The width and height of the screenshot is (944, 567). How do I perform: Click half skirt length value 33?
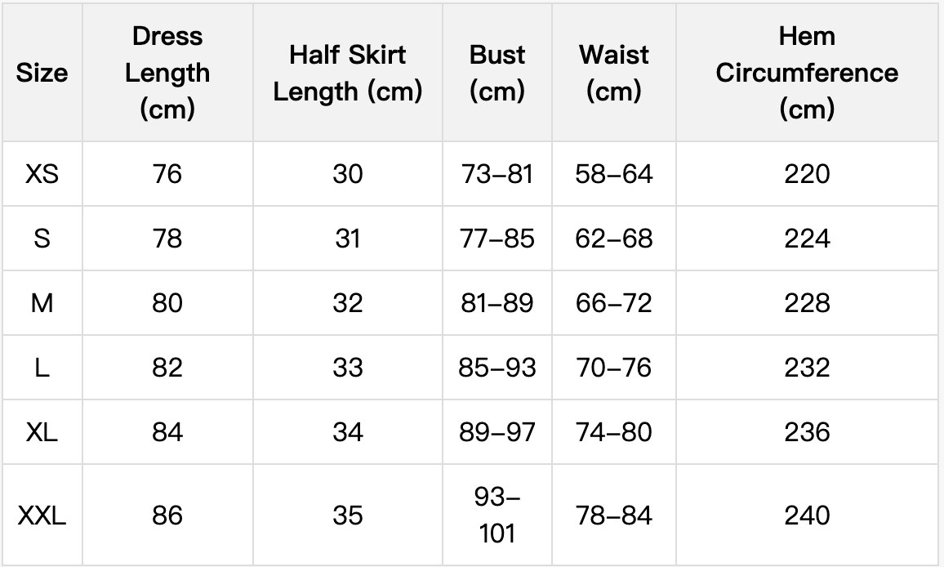coord(347,368)
